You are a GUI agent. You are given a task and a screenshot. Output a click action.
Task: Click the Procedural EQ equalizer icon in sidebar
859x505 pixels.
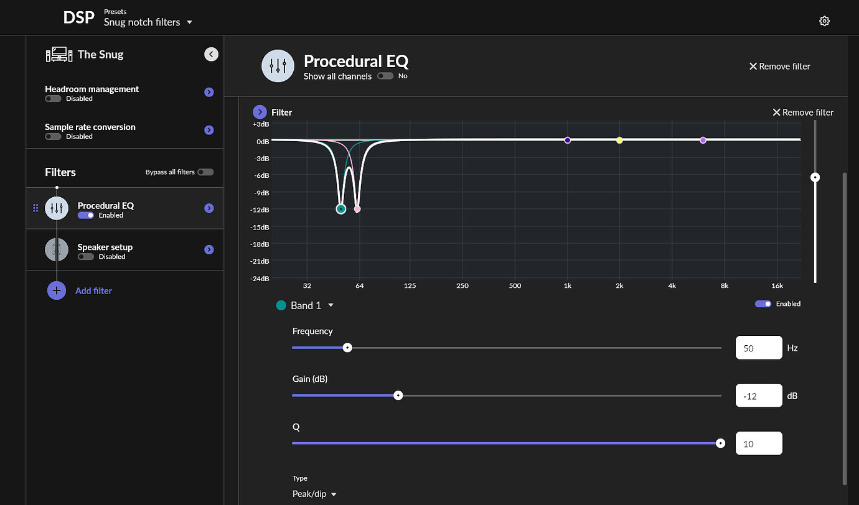coord(57,208)
